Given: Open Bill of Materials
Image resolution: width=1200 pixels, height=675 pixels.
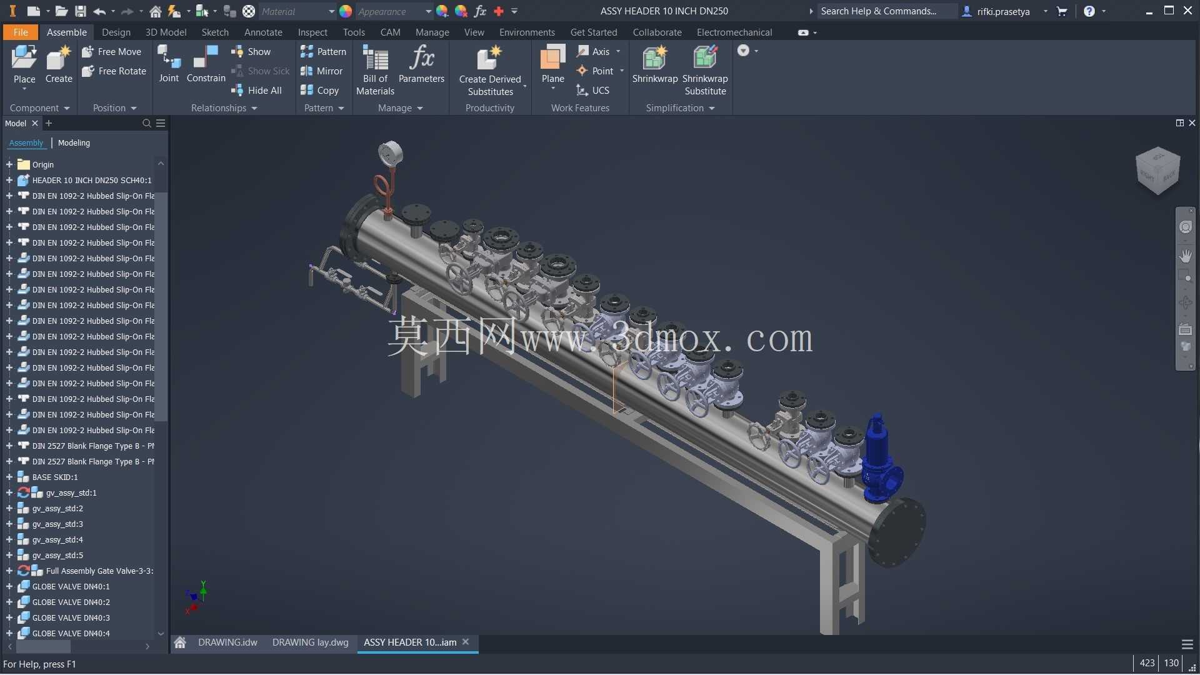Looking at the screenshot, I should click(x=375, y=71).
